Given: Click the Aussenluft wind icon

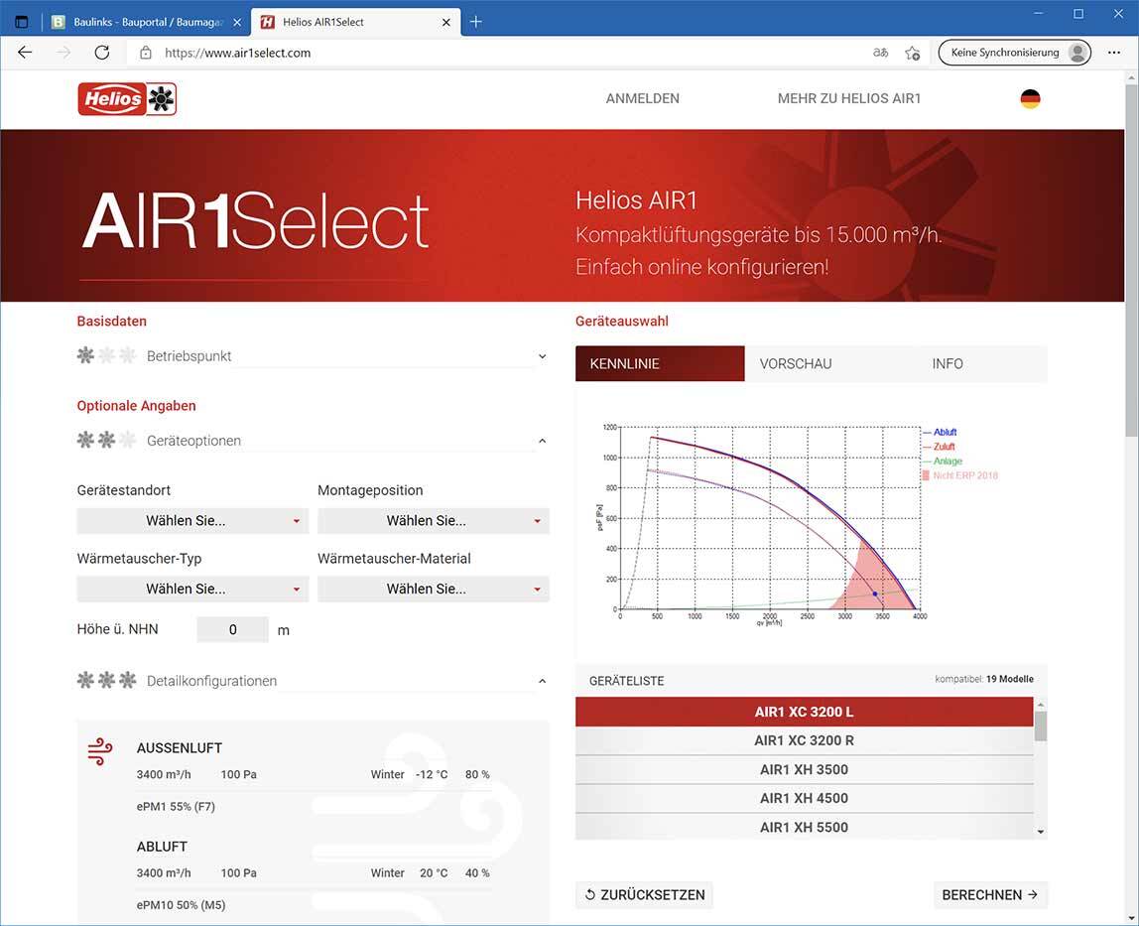Looking at the screenshot, I should pos(99,752).
